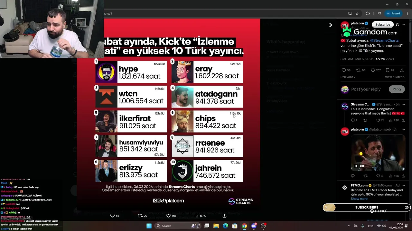Image resolution: width=412 pixels, height=231 pixels.
Task: Click the share icon in the side panel action row
Action: (x=402, y=70)
